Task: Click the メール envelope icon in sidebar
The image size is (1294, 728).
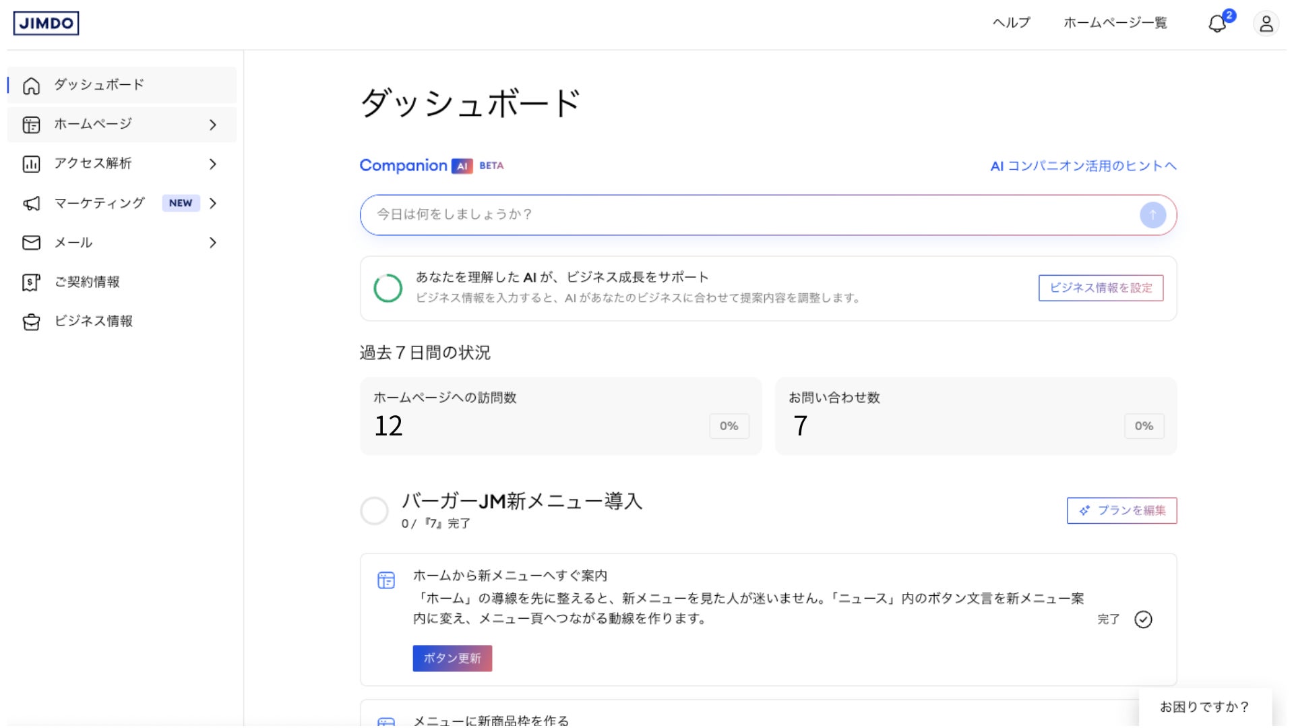Action: point(31,243)
